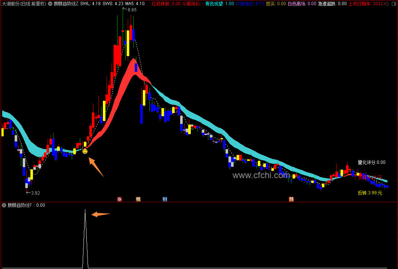Click the 榜 event marker icon
The width and height of the screenshot is (398, 269).
(138, 199)
